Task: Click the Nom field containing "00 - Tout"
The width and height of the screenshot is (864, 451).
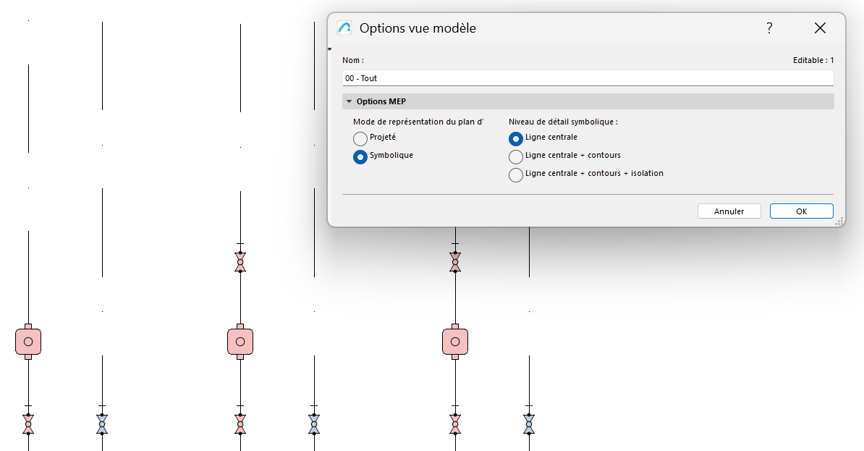Action: click(588, 78)
